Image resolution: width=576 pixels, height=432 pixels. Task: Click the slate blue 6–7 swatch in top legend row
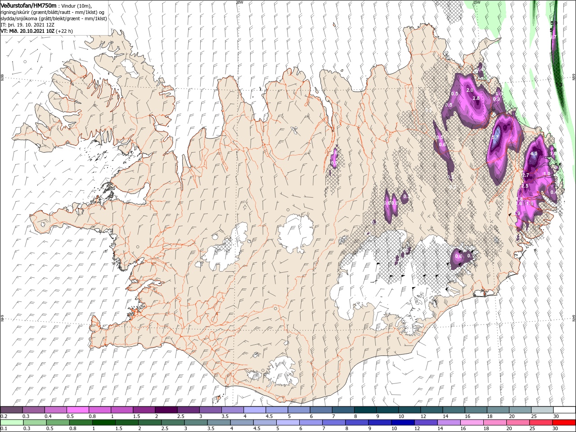[x=321, y=410]
